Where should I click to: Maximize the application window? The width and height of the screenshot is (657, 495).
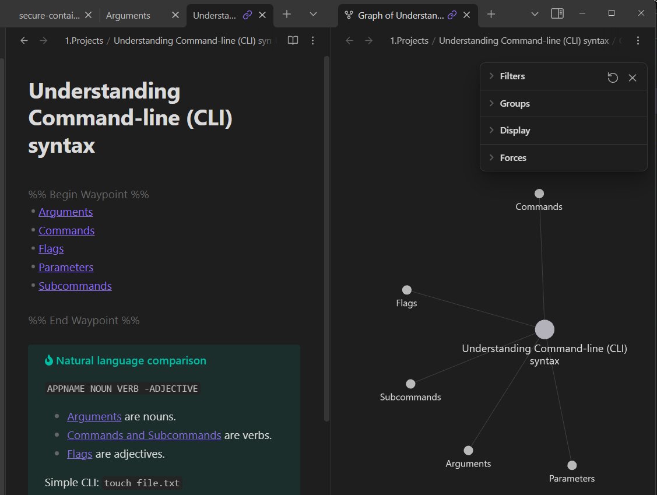point(612,13)
